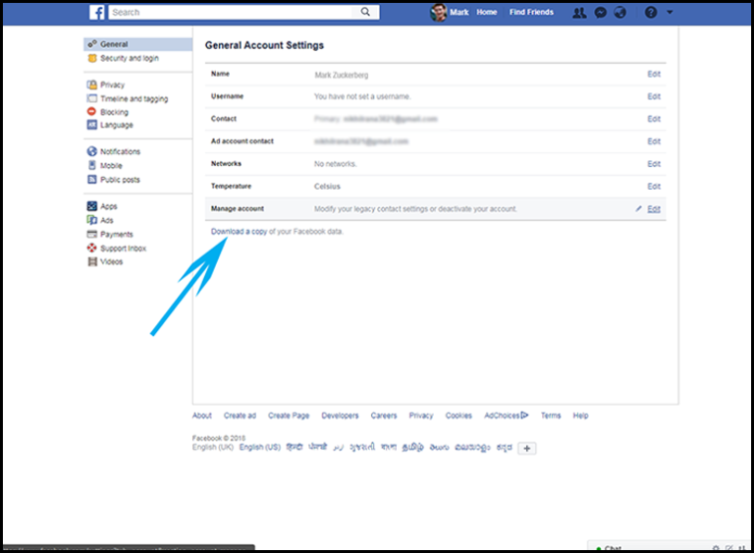Edit the Networks row

pyautogui.click(x=654, y=164)
